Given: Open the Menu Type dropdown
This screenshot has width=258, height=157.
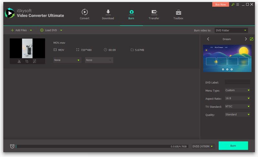Looking at the screenshot, I should tap(237, 90).
